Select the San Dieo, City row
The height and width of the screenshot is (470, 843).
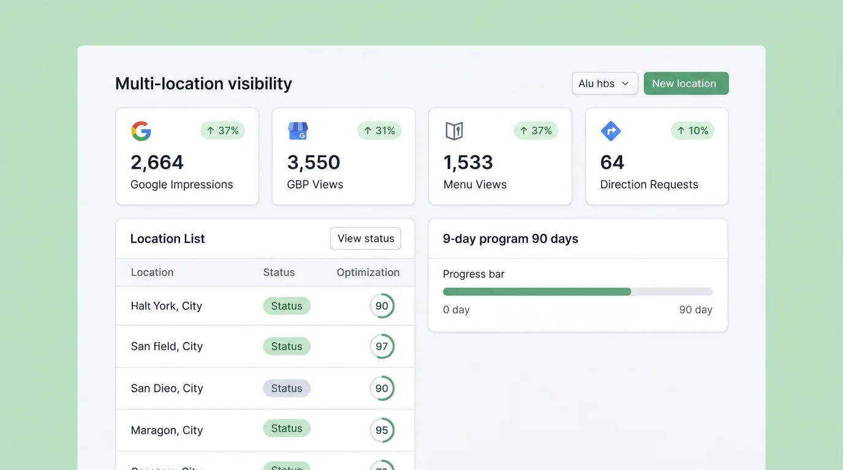pos(265,389)
